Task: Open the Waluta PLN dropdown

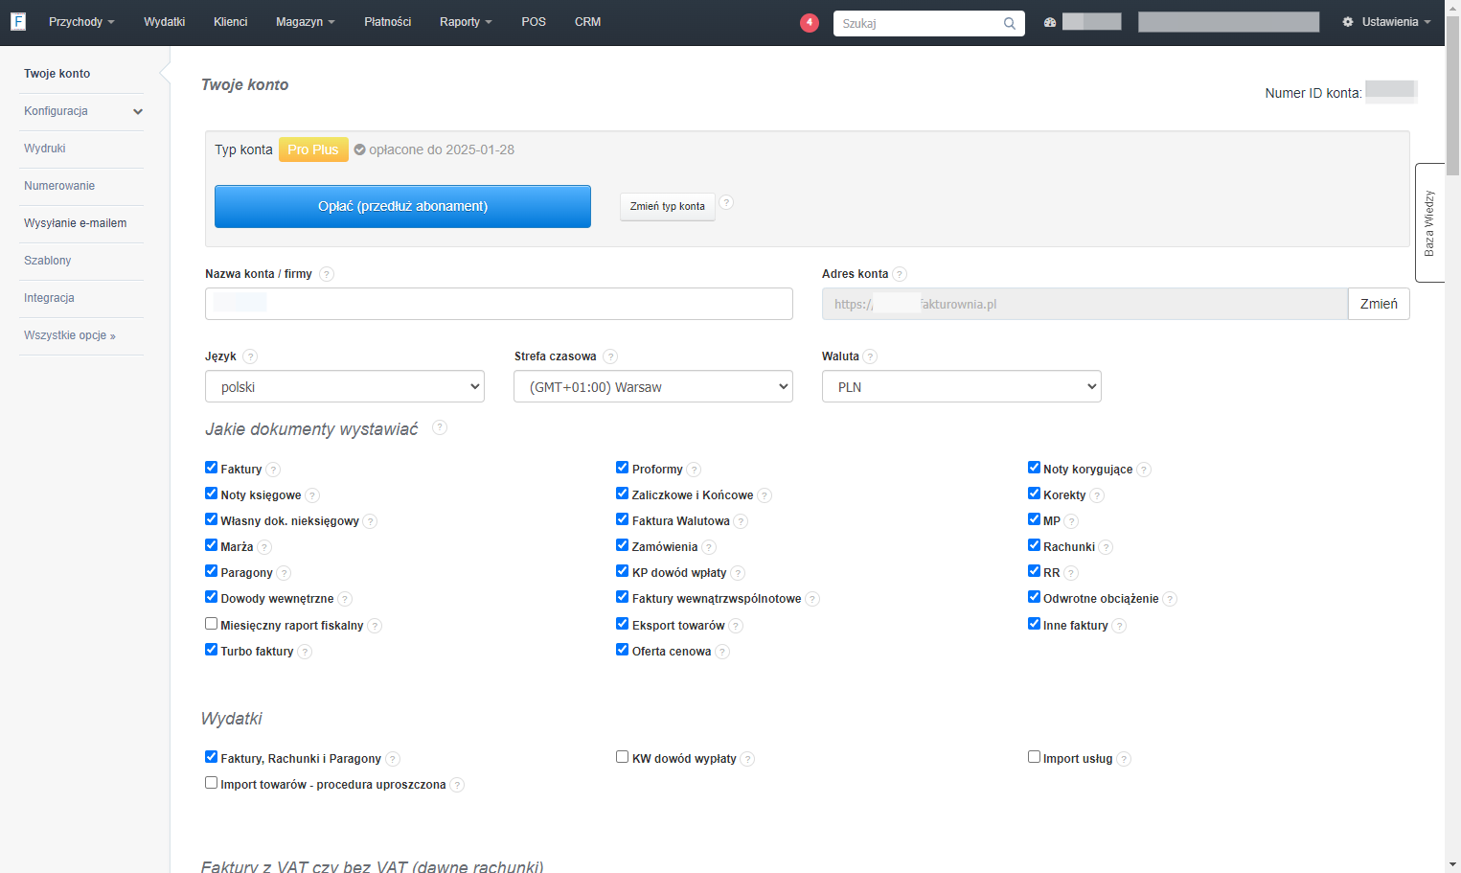Action: (962, 386)
